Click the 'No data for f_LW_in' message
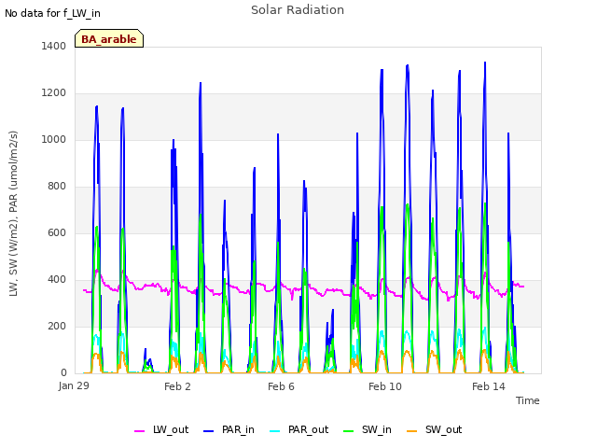 pyautogui.click(x=52, y=13)
